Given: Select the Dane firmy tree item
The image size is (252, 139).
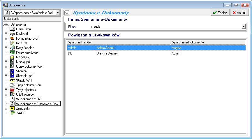Looking at the screenshot, I should pyautogui.click(x=23, y=29).
